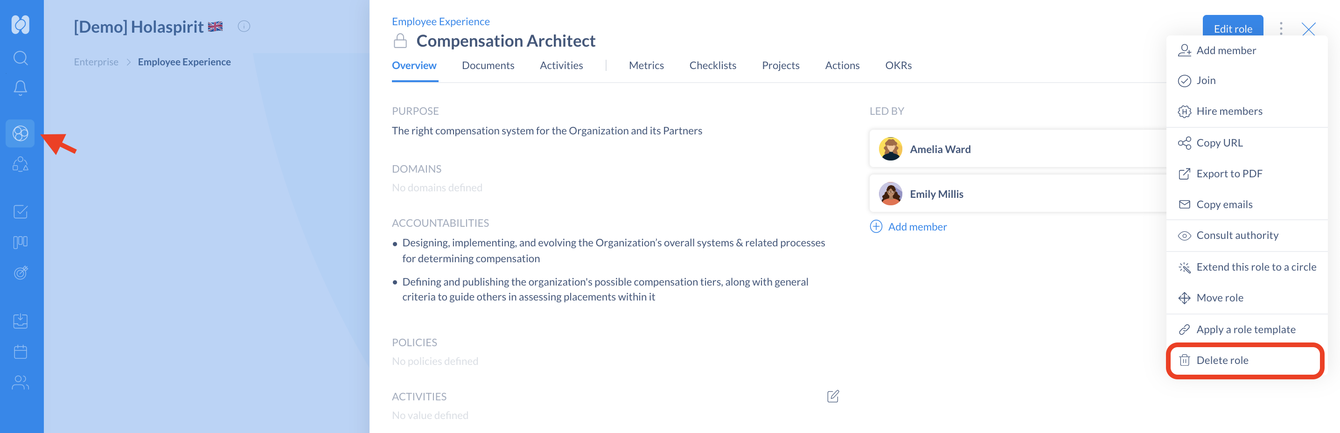This screenshot has height=433, width=1340.
Task: Select Extend this role to a circle
Action: [1246, 267]
